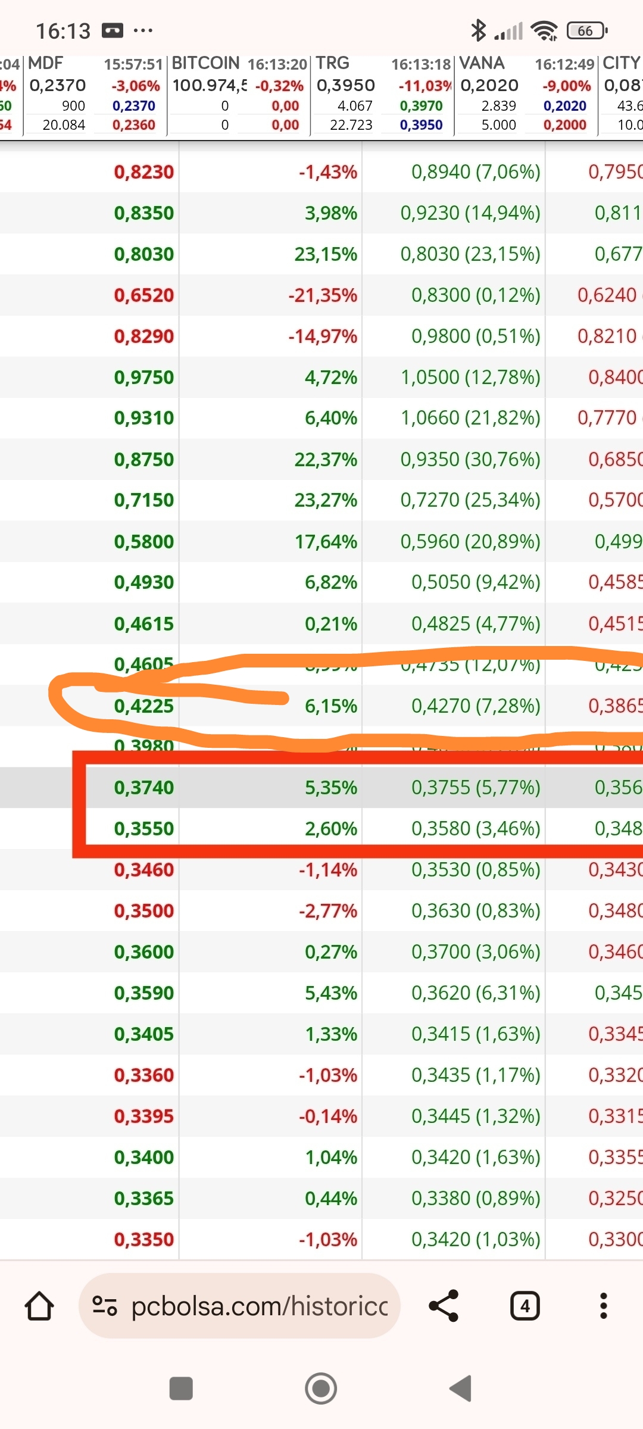Select closing price 0,4615
643x1429 pixels.
[x=143, y=624]
